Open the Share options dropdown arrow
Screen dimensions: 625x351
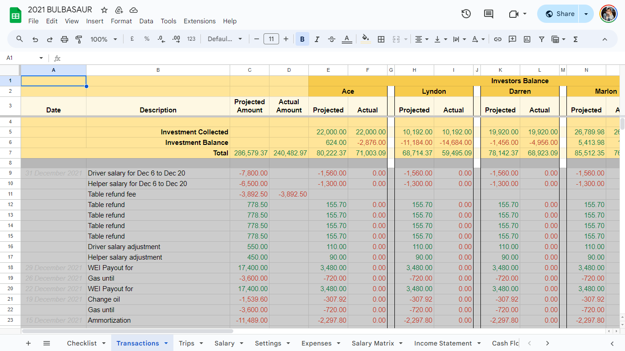click(586, 14)
